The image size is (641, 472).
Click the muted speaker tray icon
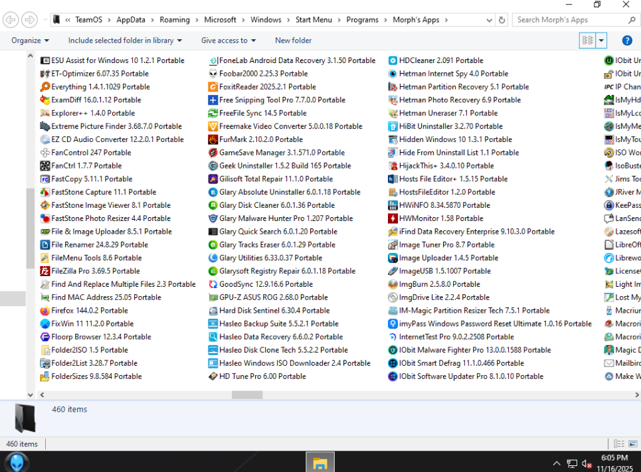tap(587, 464)
